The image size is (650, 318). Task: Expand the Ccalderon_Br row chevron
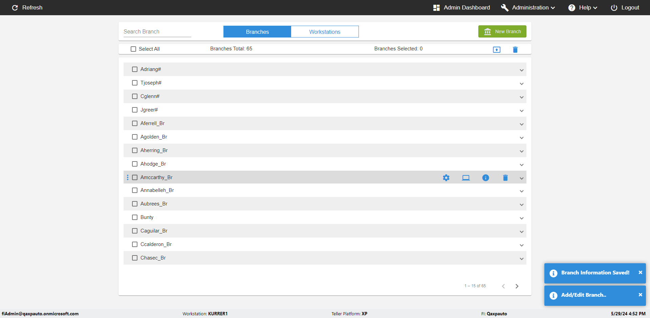(x=522, y=245)
